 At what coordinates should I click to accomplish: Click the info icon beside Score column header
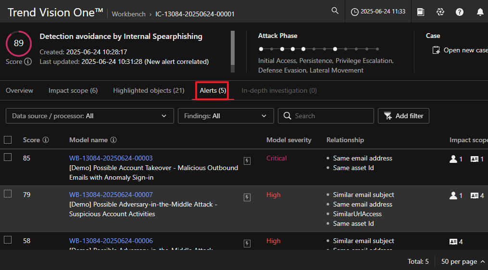pos(46,140)
